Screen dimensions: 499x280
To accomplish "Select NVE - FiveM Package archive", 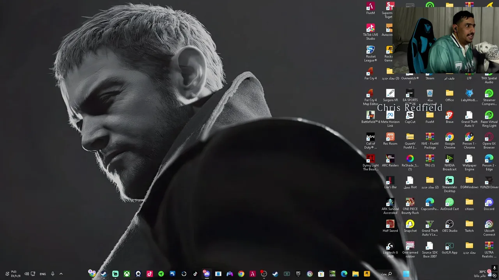I will [430, 141].
